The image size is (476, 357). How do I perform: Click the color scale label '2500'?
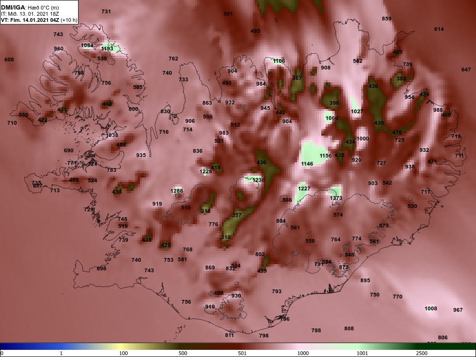422,353
